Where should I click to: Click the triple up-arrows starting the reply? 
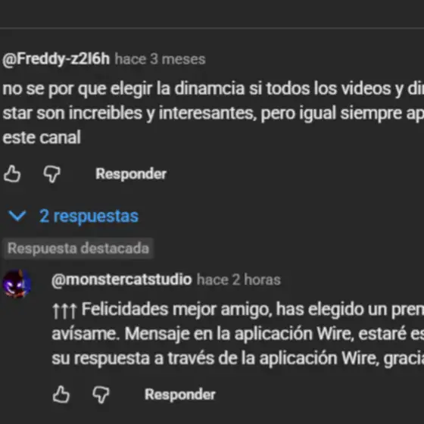(x=64, y=310)
